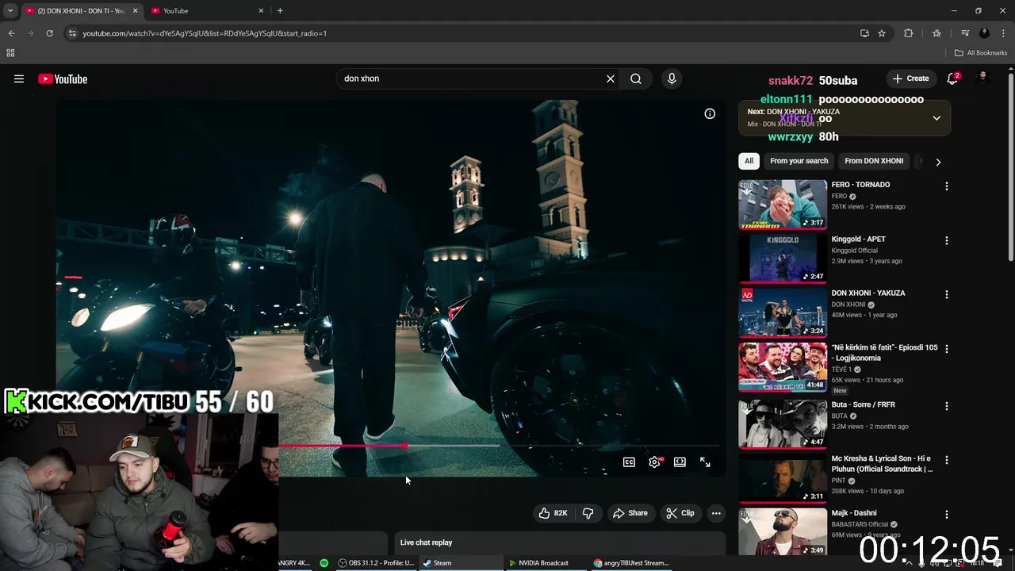Start voice search with the microphone
This screenshot has height=571, width=1015.
672,79
